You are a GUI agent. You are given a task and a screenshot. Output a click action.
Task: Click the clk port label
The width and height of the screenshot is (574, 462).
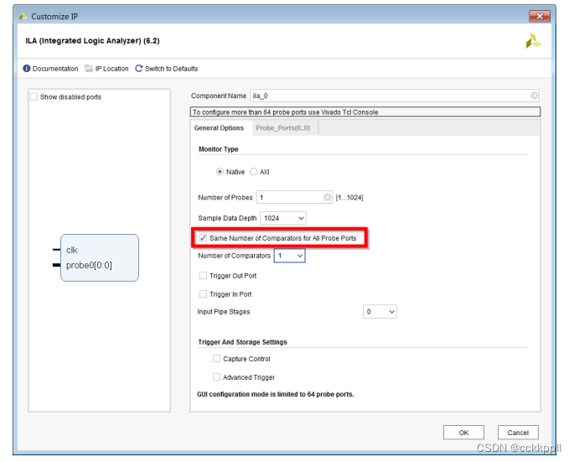[x=72, y=250]
